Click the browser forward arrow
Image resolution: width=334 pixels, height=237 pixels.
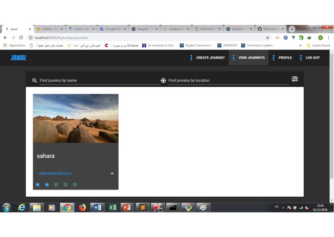(x=13, y=37)
